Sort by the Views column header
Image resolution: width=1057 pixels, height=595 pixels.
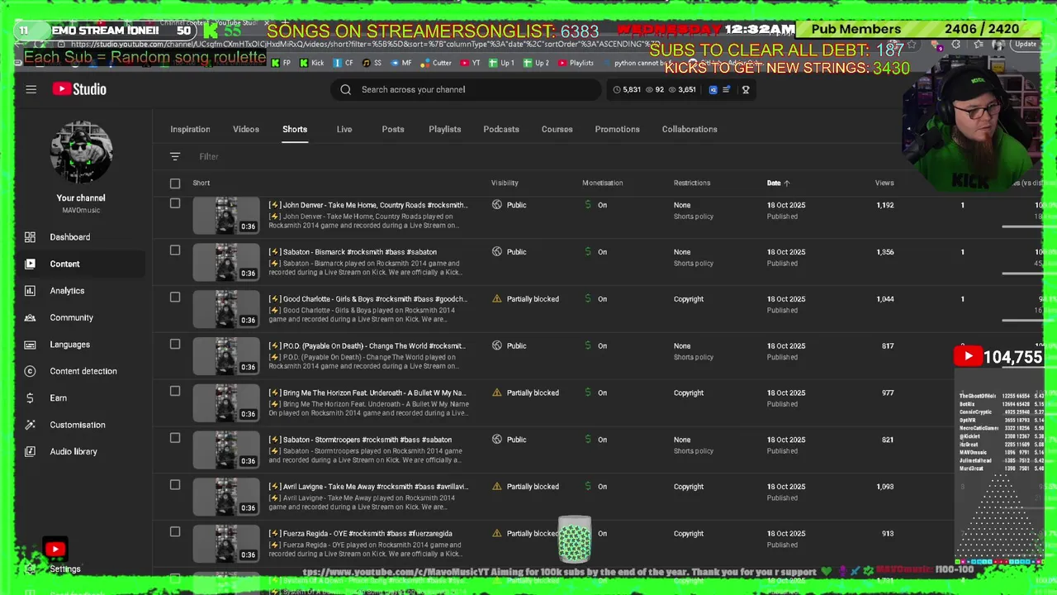pos(884,183)
